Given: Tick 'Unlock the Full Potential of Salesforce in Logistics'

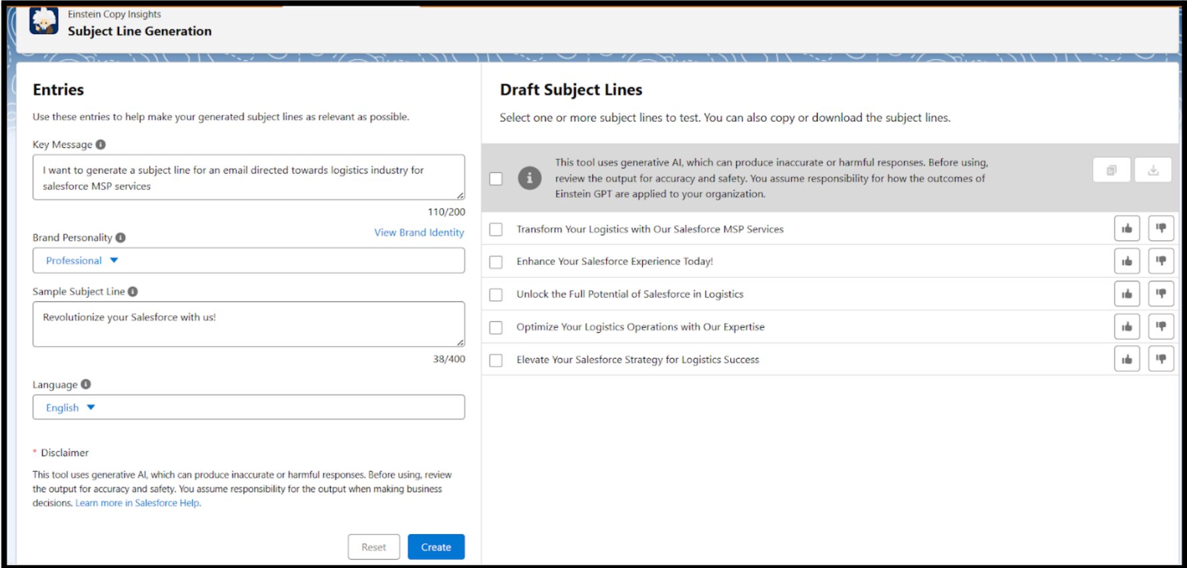Looking at the screenshot, I should click(496, 295).
